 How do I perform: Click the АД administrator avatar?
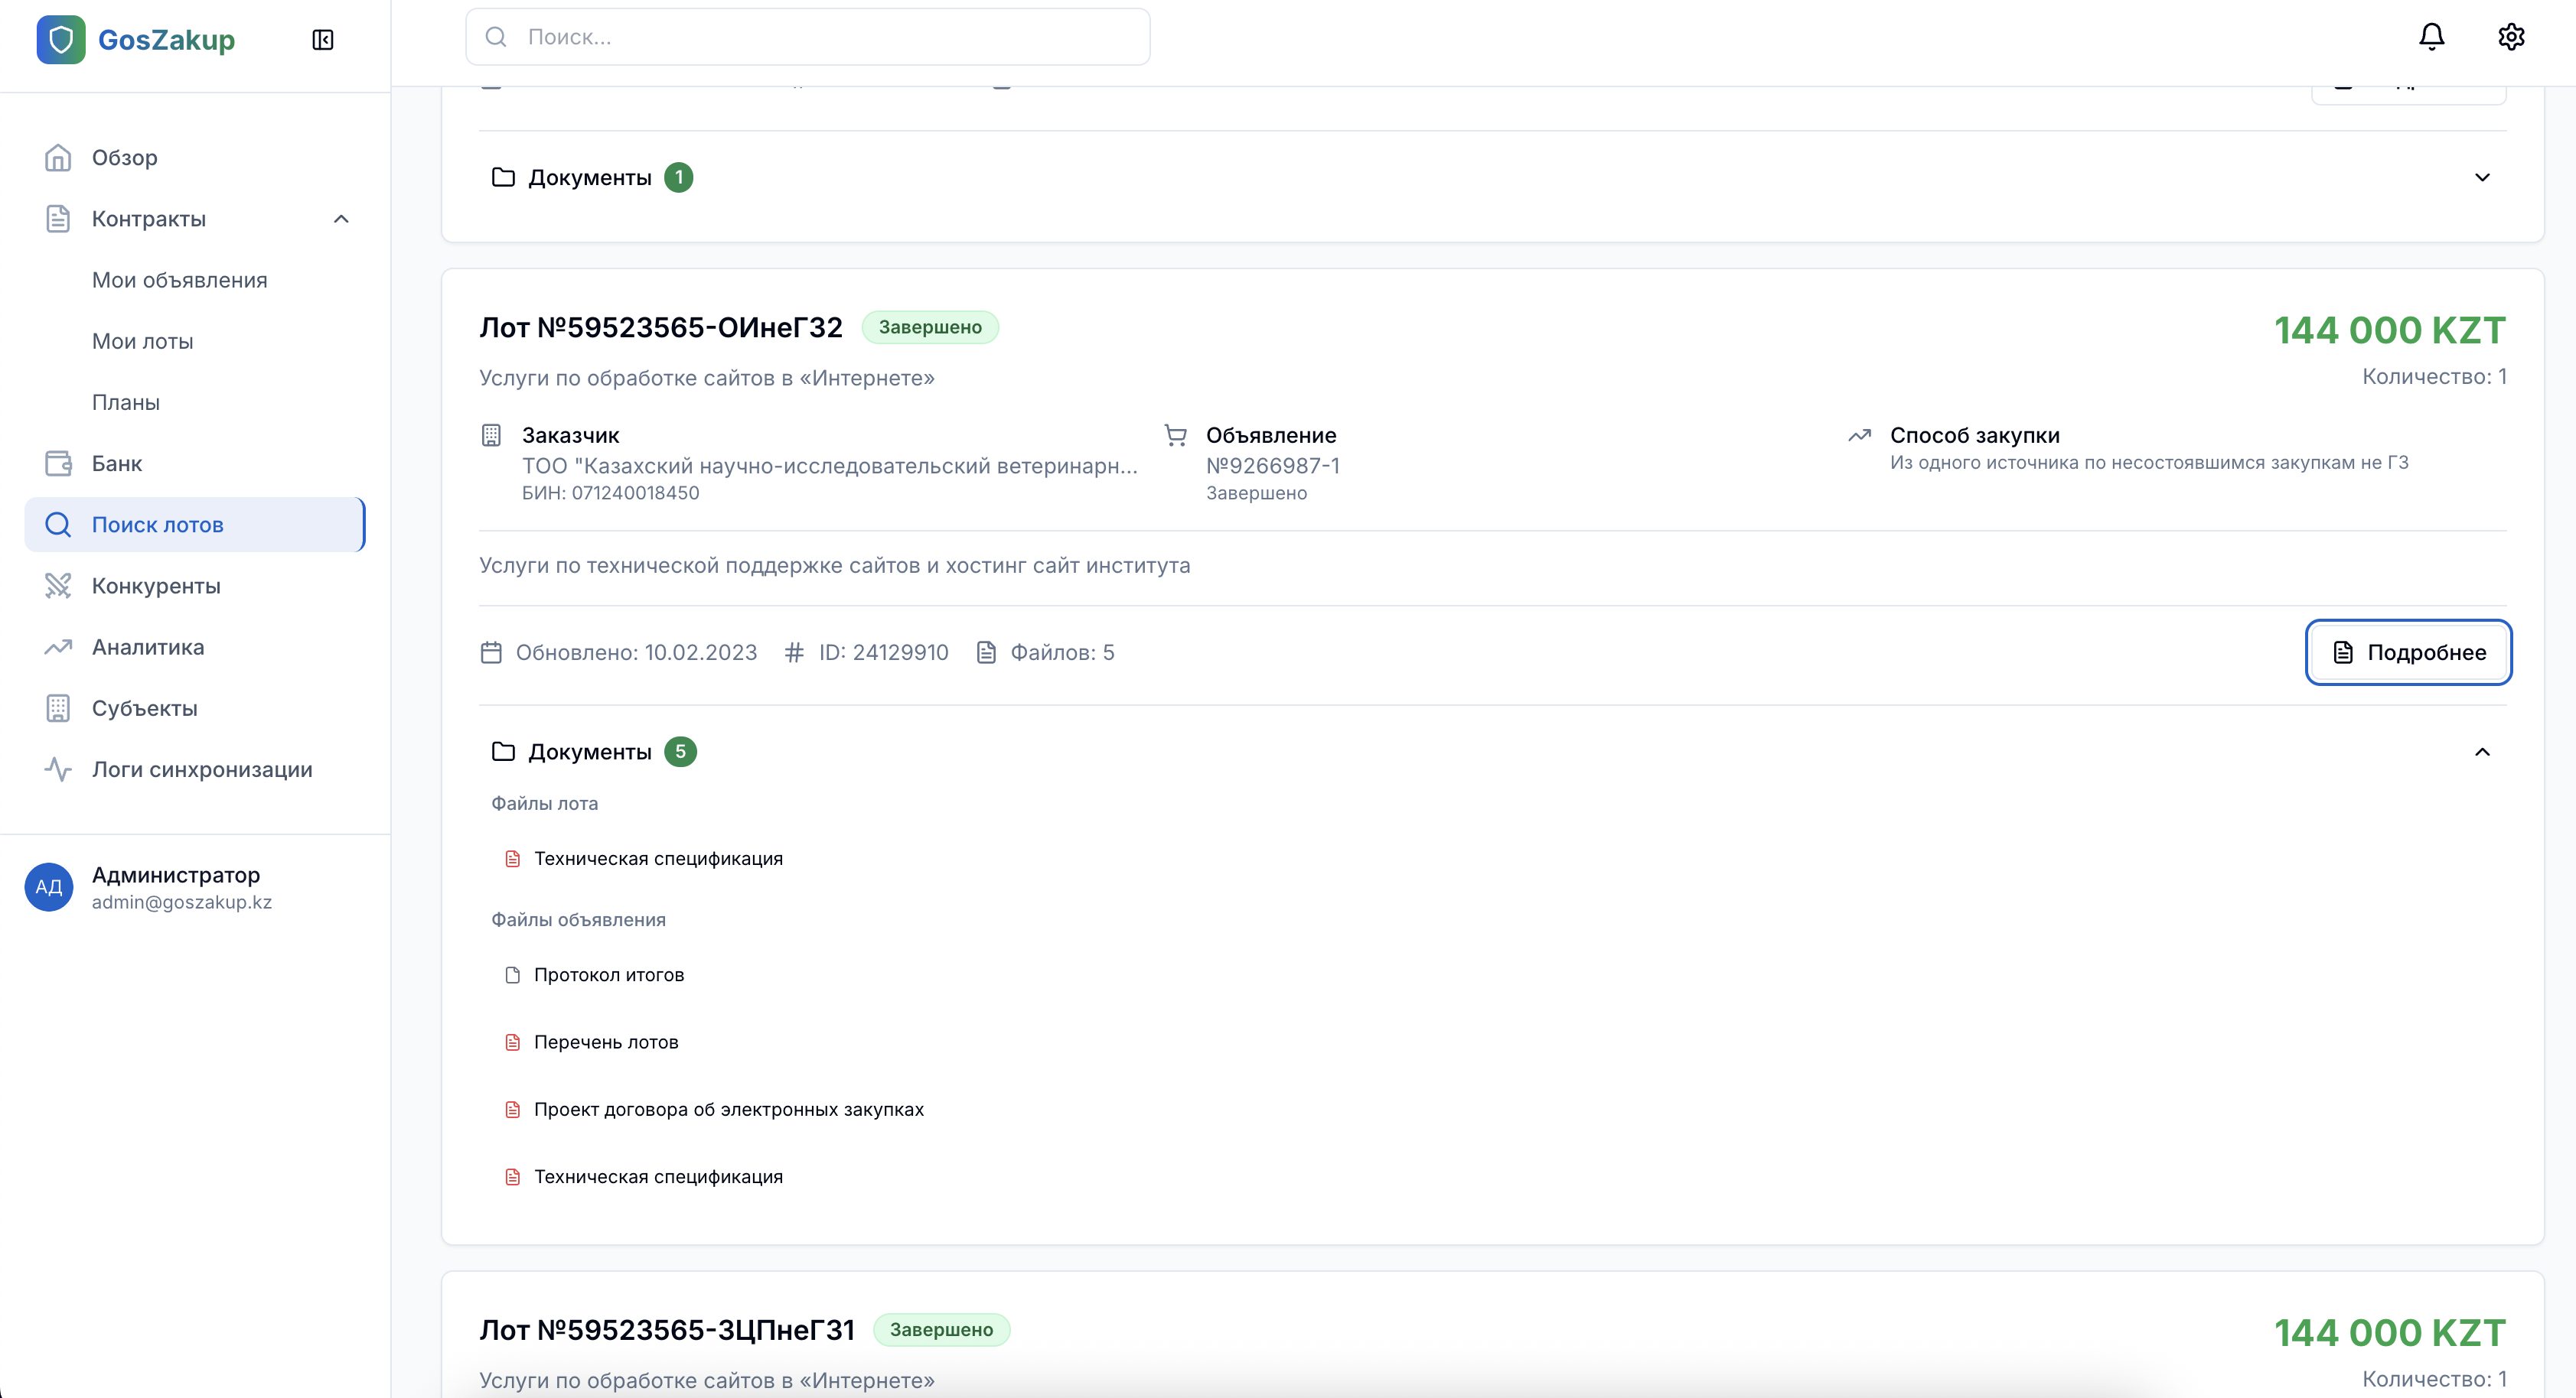(x=49, y=887)
